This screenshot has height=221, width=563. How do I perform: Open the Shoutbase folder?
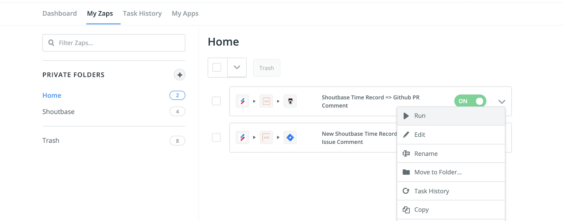click(x=58, y=112)
